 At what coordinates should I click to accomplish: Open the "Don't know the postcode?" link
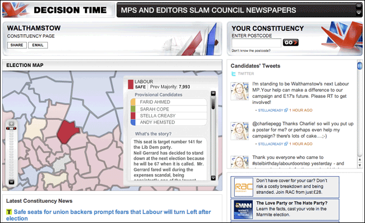[x=251, y=51]
